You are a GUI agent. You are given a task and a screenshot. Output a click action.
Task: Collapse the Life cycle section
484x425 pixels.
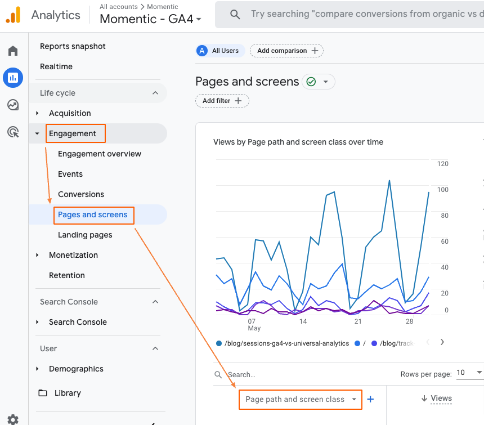[x=155, y=93]
